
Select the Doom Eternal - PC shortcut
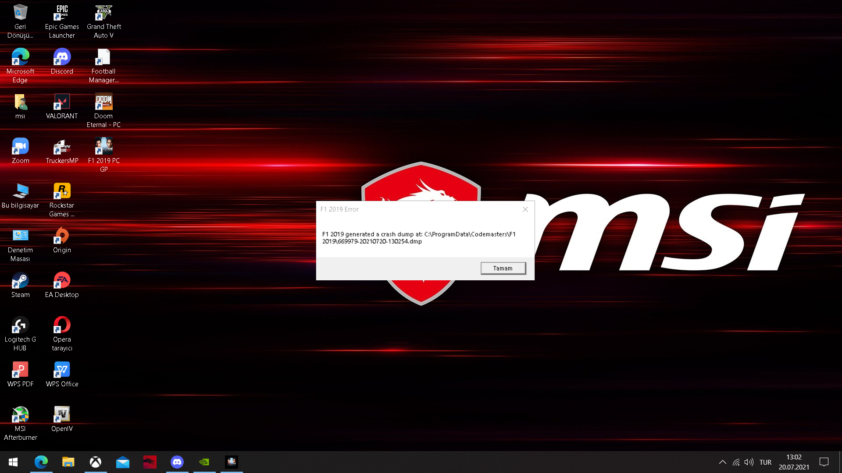(104, 110)
